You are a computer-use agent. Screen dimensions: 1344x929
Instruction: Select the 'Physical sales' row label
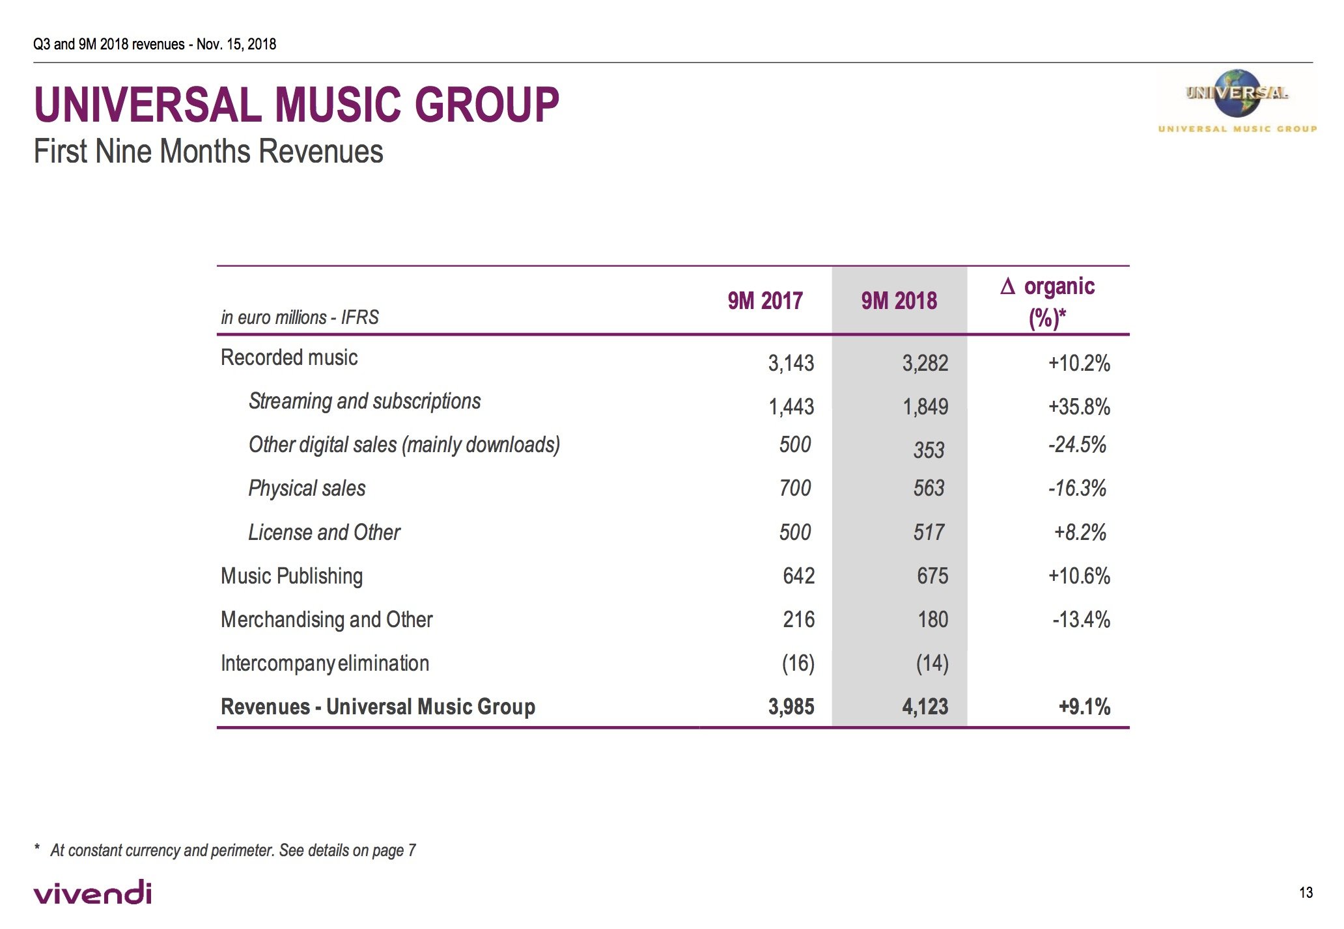307,489
